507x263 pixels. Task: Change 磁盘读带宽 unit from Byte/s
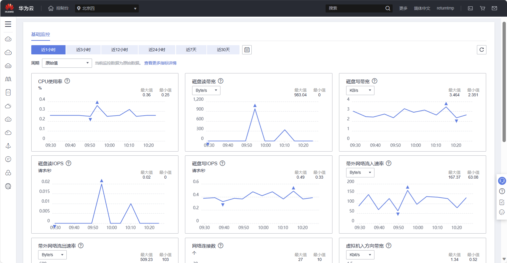click(x=206, y=90)
